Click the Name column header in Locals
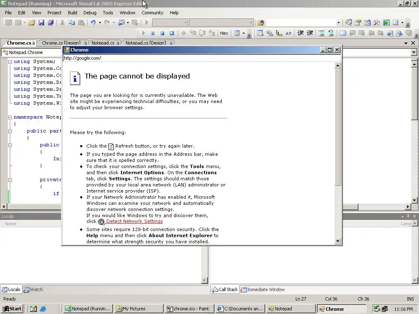419x314 pixels. [x=10, y=224]
